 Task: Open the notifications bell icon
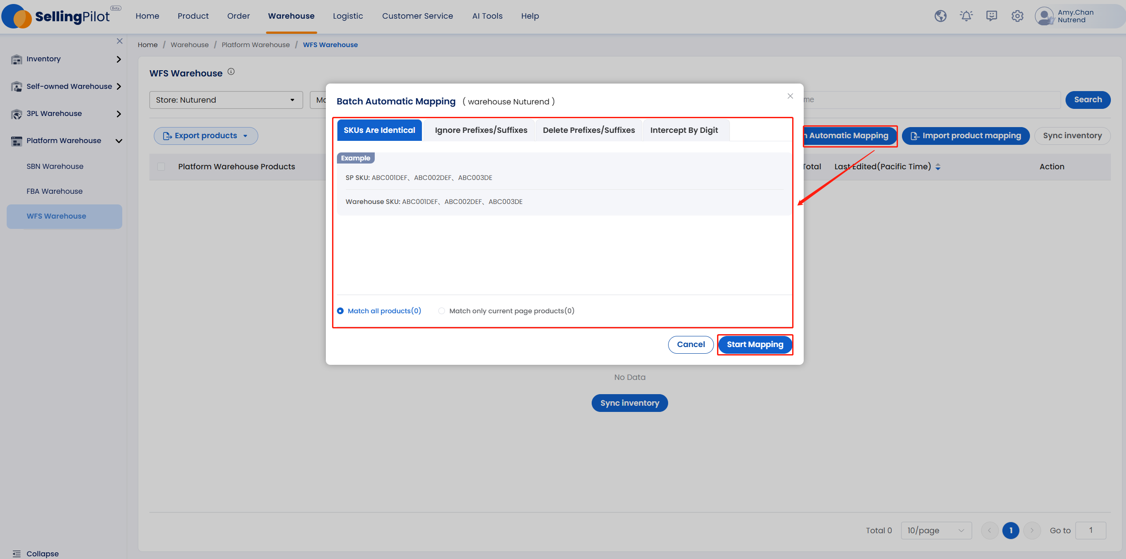tap(966, 16)
